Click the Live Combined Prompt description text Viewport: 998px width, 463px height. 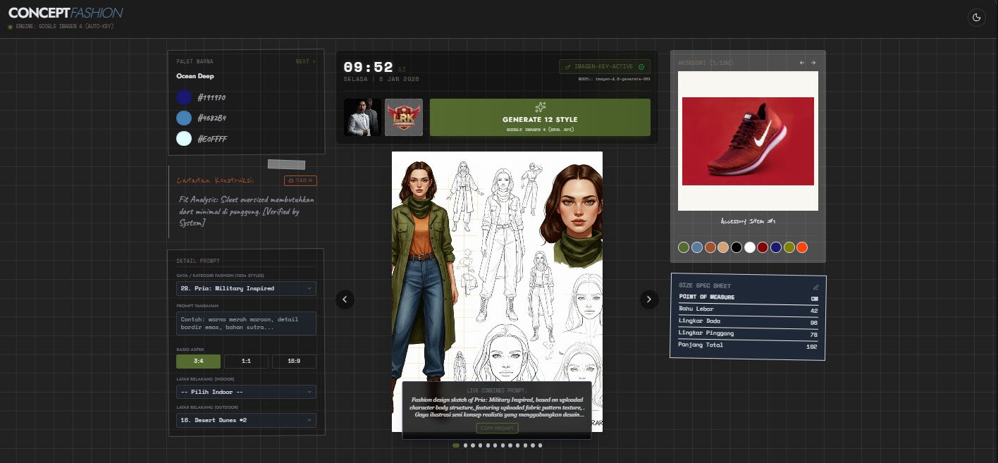pyautogui.click(x=498, y=407)
